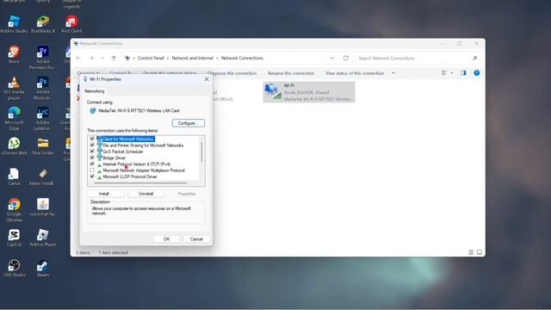Viewport: 551px width, 310px height.
Task: Open the Riot Client desktop icon
Action: [x=71, y=24]
